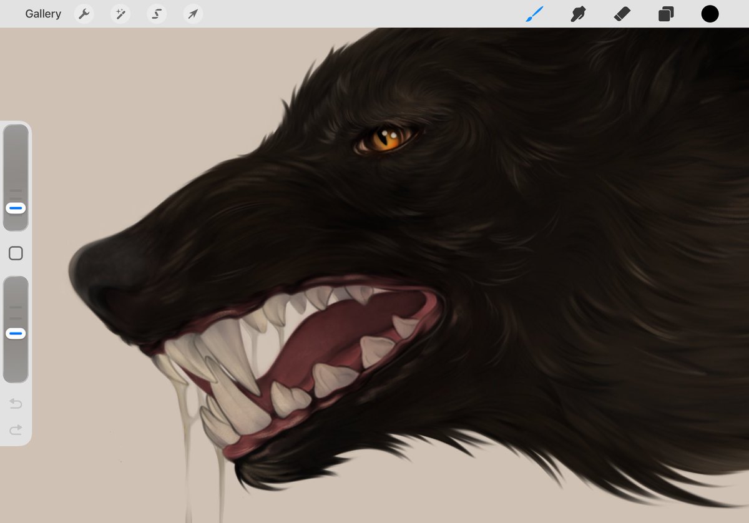Image resolution: width=749 pixels, height=523 pixels.
Task: Click the brush opacity slider handle
Action: click(x=16, y=334)
